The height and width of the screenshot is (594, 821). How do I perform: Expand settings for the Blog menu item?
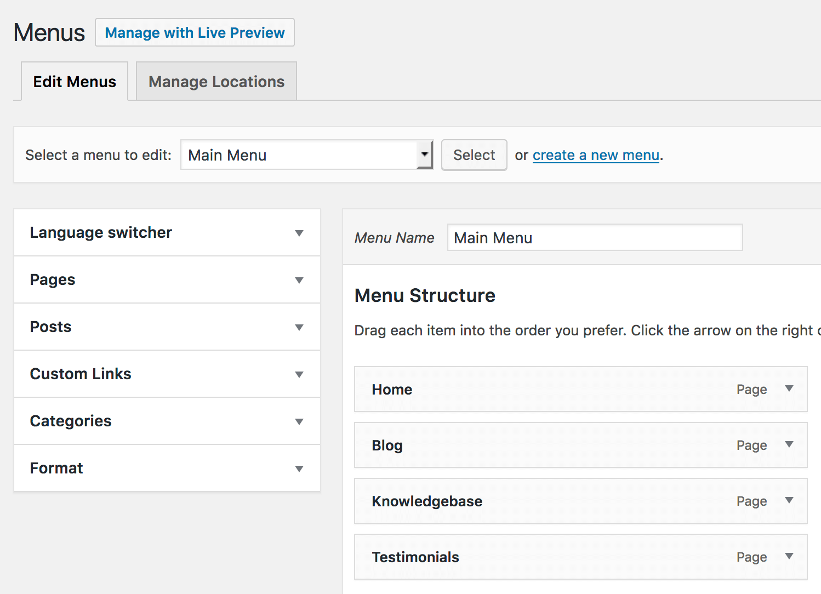coord(789,444)
